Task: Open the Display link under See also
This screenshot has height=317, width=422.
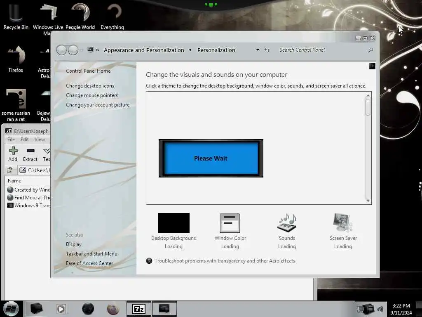Action: pyautogui.click(x=73, y=244)
